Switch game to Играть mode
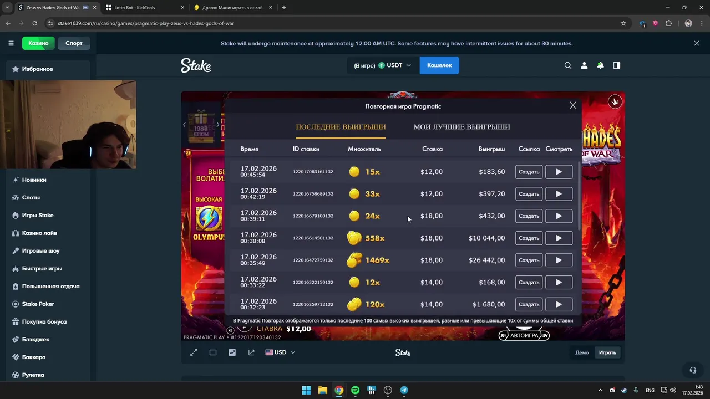This screenshot has width=710, height=399. pyautogui.click(x=607, y=352)
